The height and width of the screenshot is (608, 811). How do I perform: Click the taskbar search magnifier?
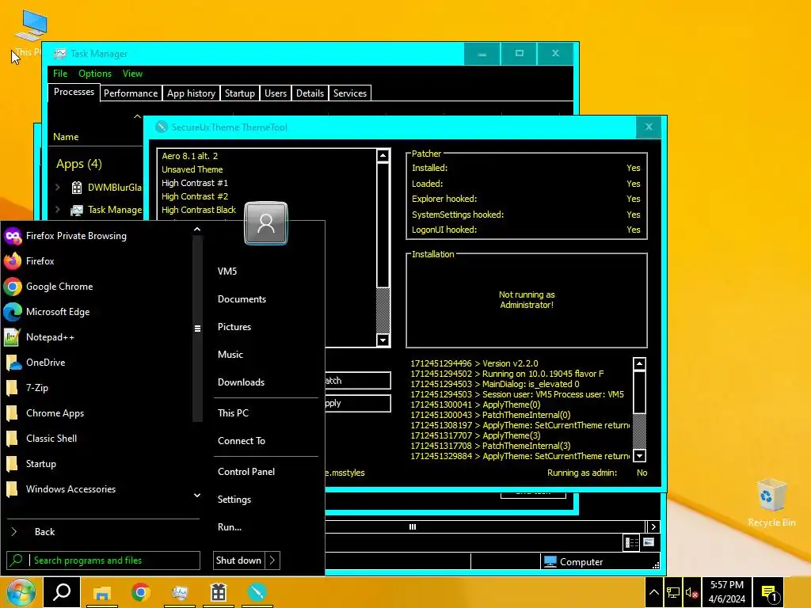(62, 592)
